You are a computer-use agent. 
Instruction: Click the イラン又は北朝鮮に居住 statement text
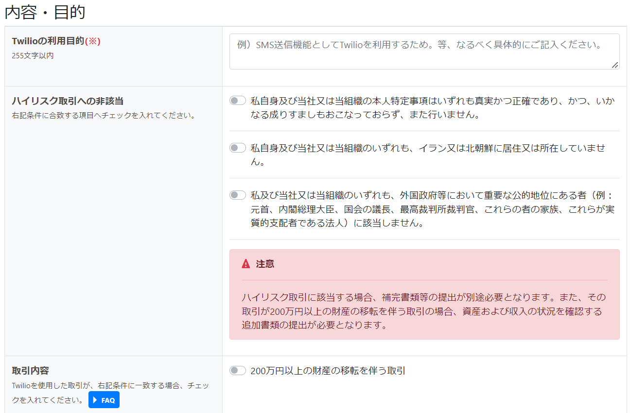tap(428, 155)
